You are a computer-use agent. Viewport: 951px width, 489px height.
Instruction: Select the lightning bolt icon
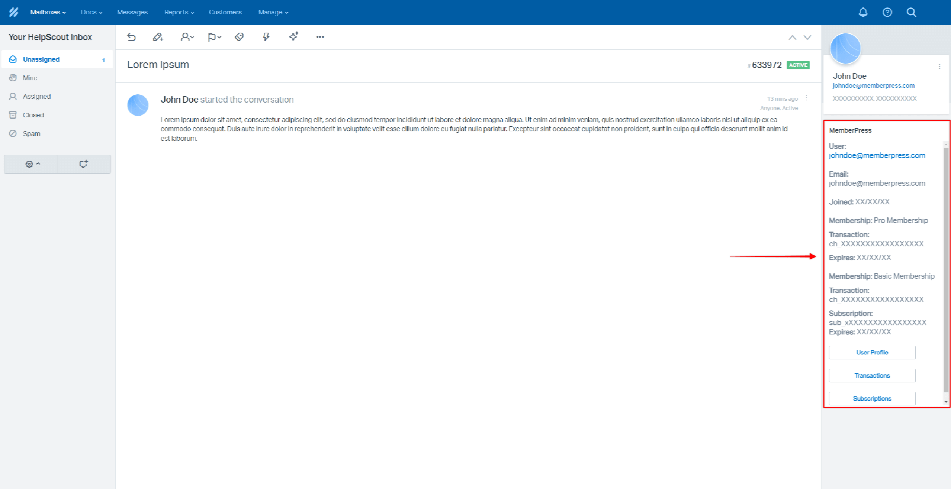pos(266,37)
